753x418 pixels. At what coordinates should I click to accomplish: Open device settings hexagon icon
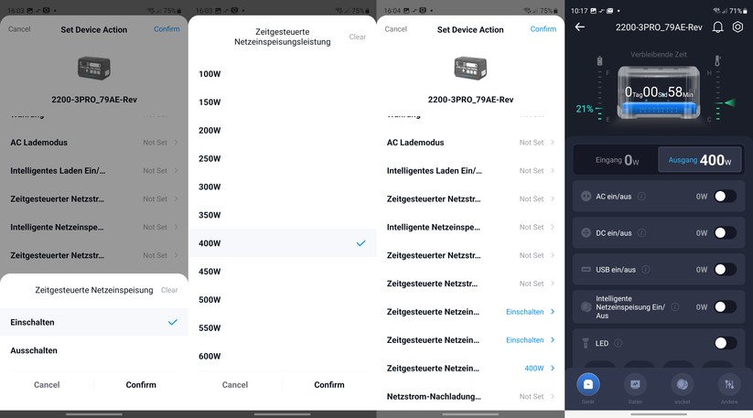737,27
